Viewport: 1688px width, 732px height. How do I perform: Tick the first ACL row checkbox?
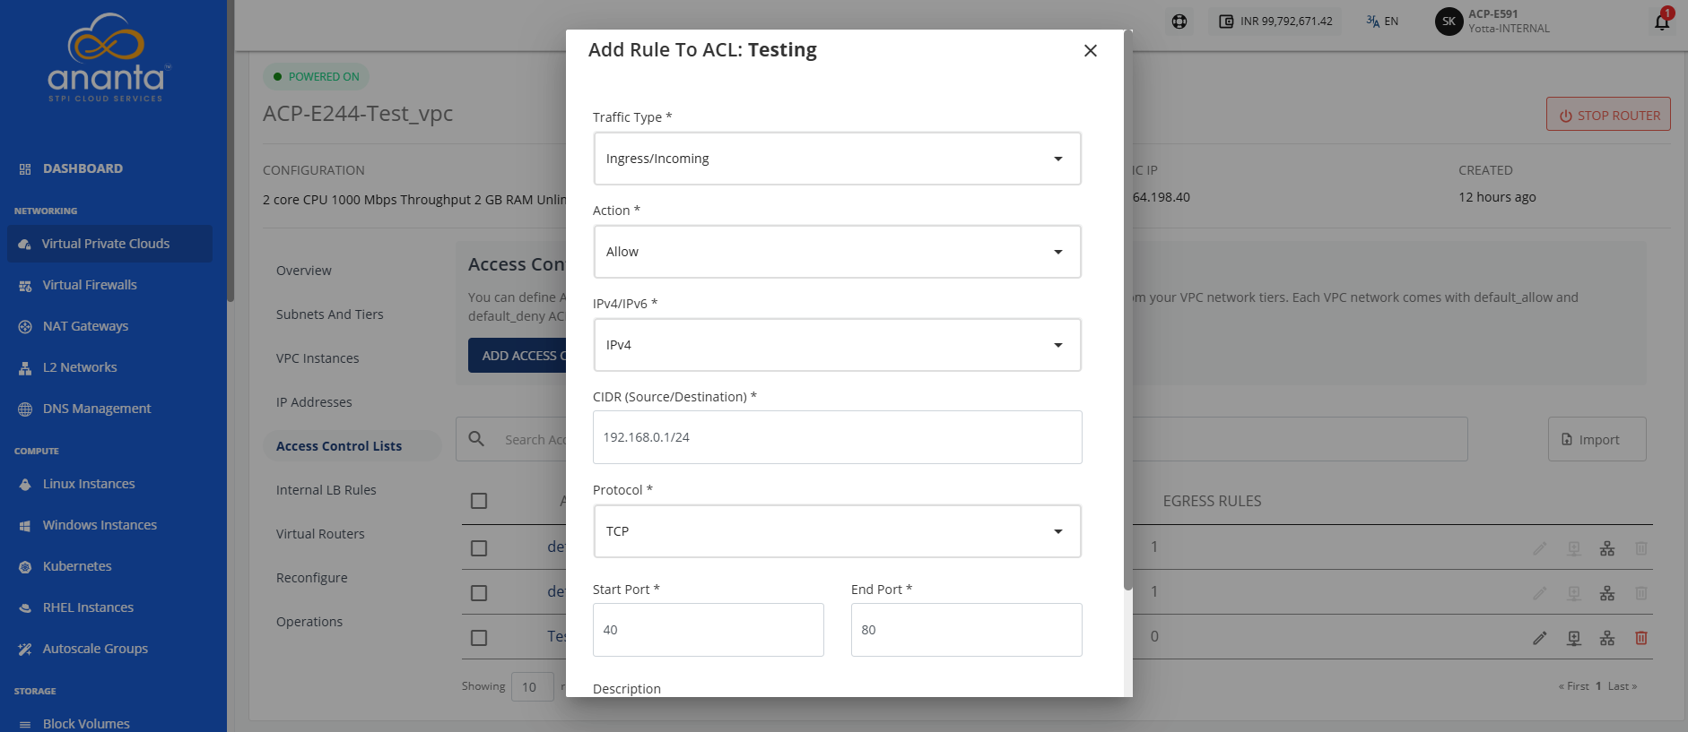click(x=479, y=548)
